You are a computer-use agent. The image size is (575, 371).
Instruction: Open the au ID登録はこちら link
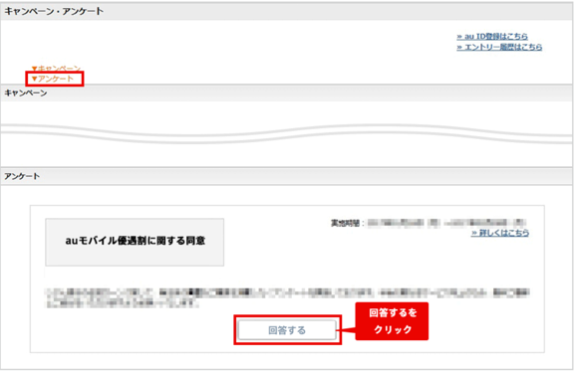tap(492, 36)
